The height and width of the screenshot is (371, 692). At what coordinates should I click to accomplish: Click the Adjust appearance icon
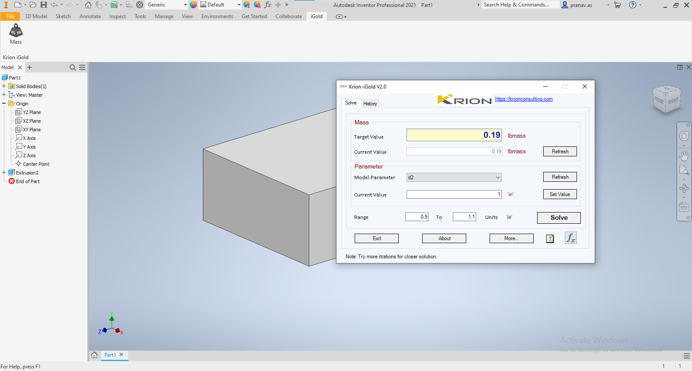pyautogui.click(x=247, y=5)
